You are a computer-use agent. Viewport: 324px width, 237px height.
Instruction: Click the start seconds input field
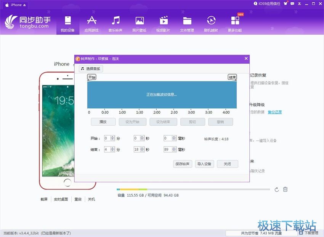click(x=137, y=138)
